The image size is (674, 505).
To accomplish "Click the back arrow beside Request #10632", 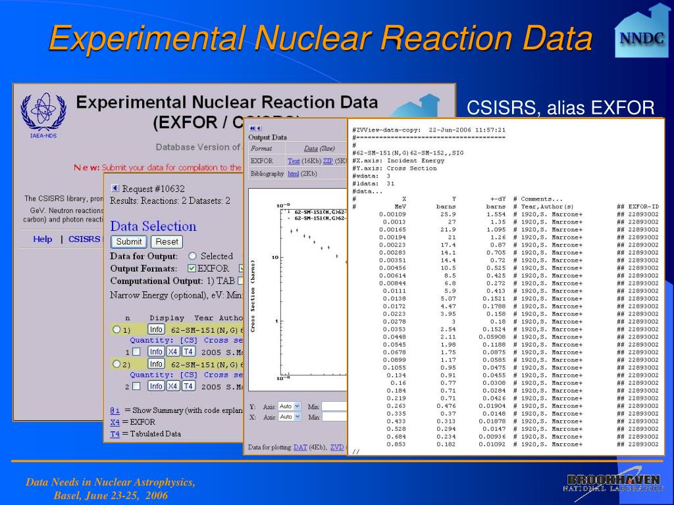I will click(115, 188).
